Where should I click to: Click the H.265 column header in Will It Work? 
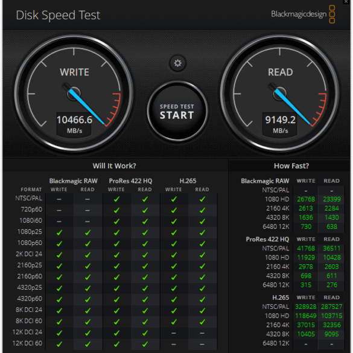[188, 181]
